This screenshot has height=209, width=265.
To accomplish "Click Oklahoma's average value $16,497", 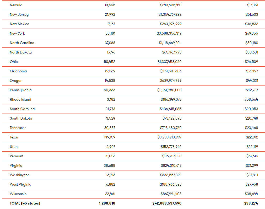I will click(x=252, y=71).
